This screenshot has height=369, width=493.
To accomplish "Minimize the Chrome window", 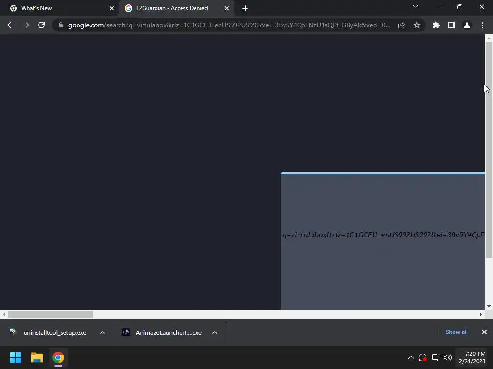I will [x=437, y=7].
